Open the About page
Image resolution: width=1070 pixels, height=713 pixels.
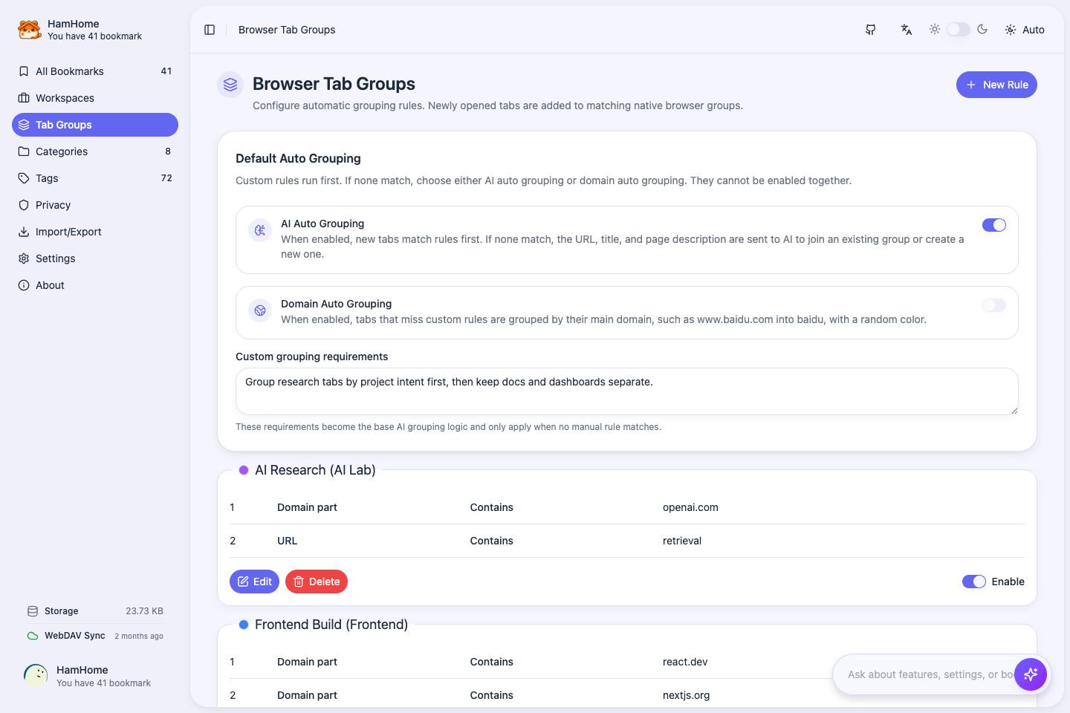95,285
